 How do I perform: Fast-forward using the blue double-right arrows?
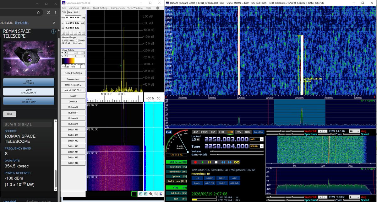point(230,162)
